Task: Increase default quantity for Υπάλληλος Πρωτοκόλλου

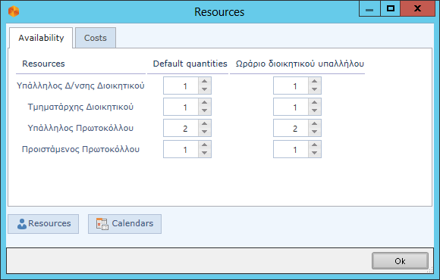Action: point(205,124)
